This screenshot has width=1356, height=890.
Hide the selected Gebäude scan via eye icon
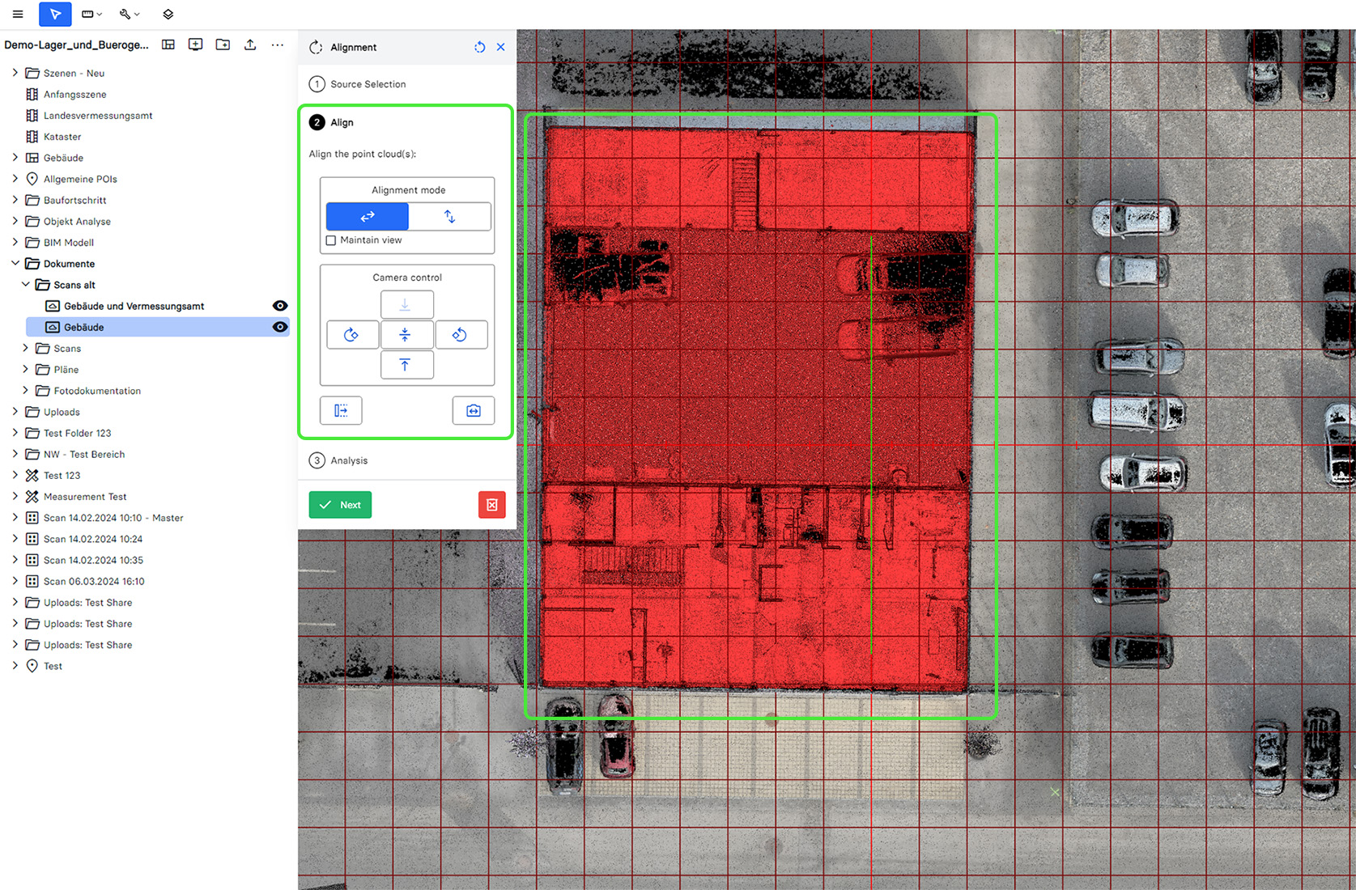coord(280,327)
